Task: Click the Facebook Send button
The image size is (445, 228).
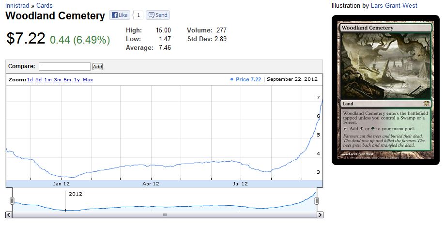Action: (x=158, y=15)
